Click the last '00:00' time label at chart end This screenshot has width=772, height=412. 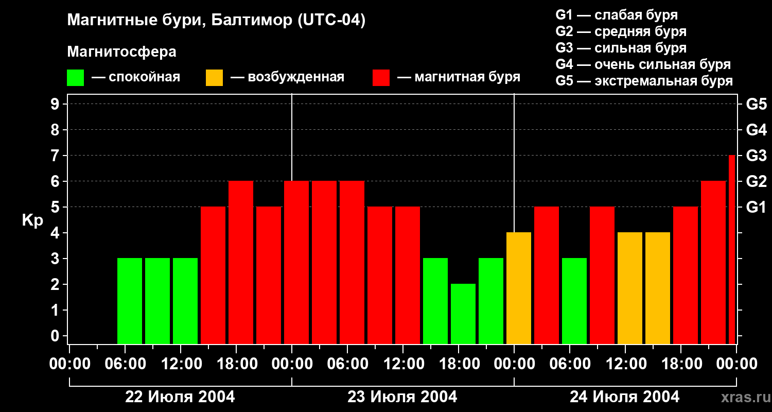[x=736, y=364]
